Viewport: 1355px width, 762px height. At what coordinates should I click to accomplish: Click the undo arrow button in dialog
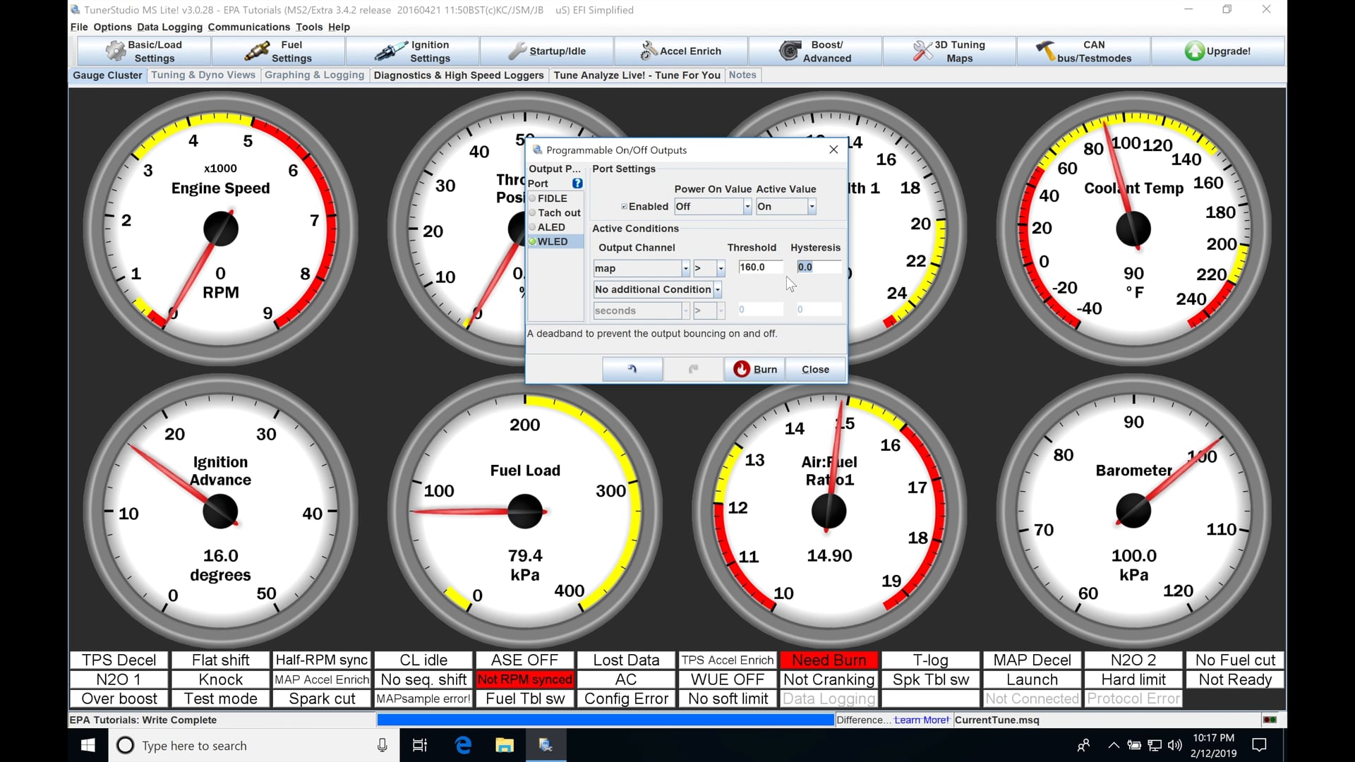[x=632, y=369]
